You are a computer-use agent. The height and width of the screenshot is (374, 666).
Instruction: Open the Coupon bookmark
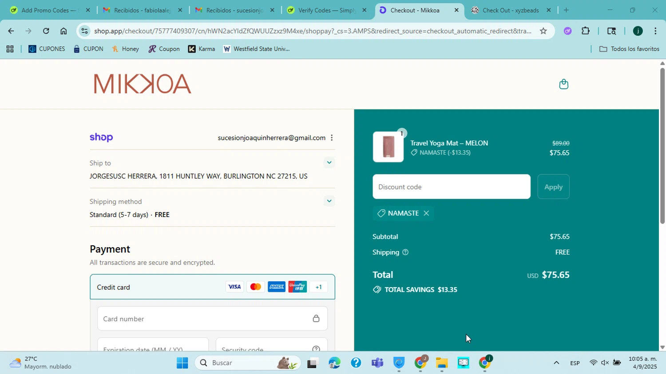164,49
